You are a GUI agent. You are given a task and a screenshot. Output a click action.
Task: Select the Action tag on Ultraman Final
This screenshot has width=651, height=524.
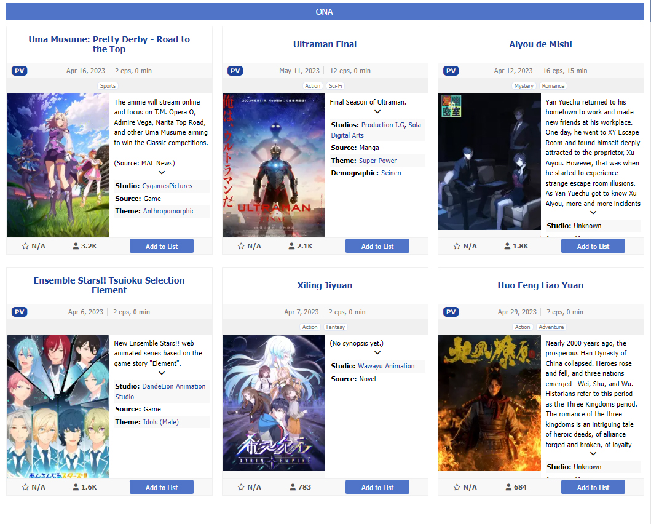313,86
